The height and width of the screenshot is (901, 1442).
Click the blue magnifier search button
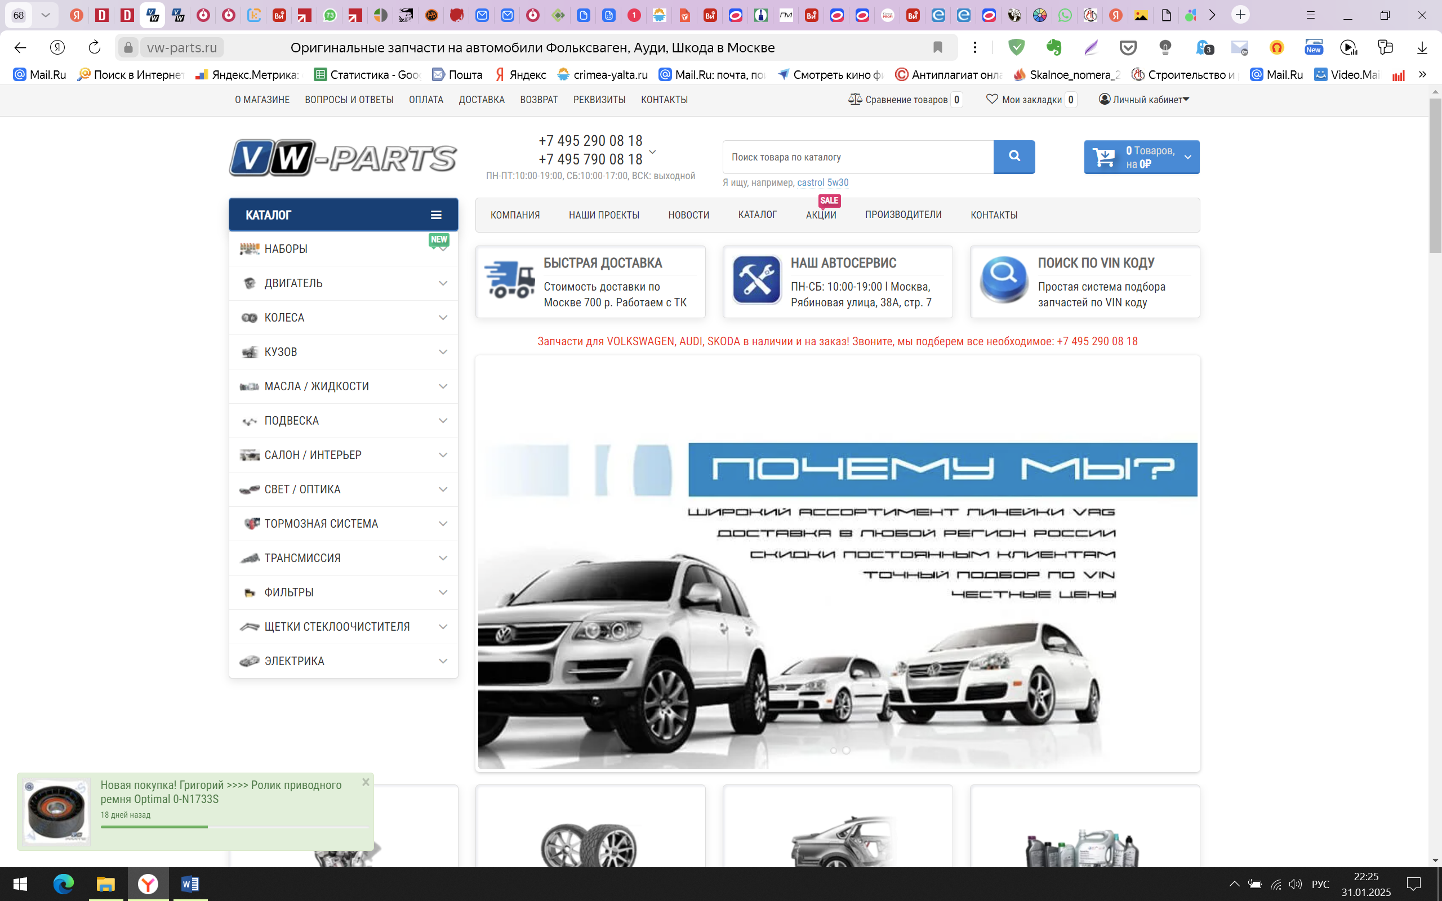pyautogui.click(x=1013, y=157)
